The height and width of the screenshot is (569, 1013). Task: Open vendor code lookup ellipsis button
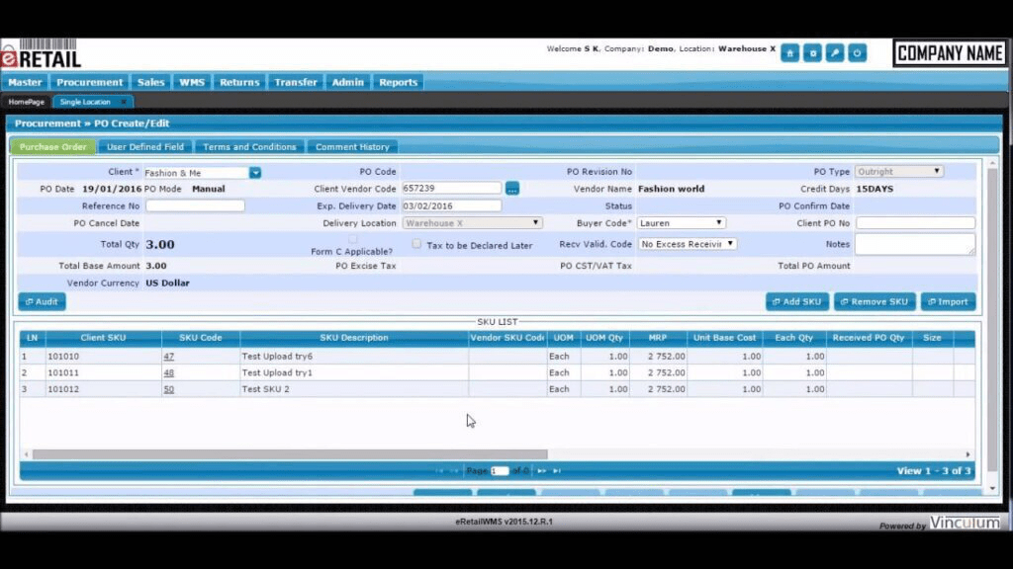coord(512,189)
